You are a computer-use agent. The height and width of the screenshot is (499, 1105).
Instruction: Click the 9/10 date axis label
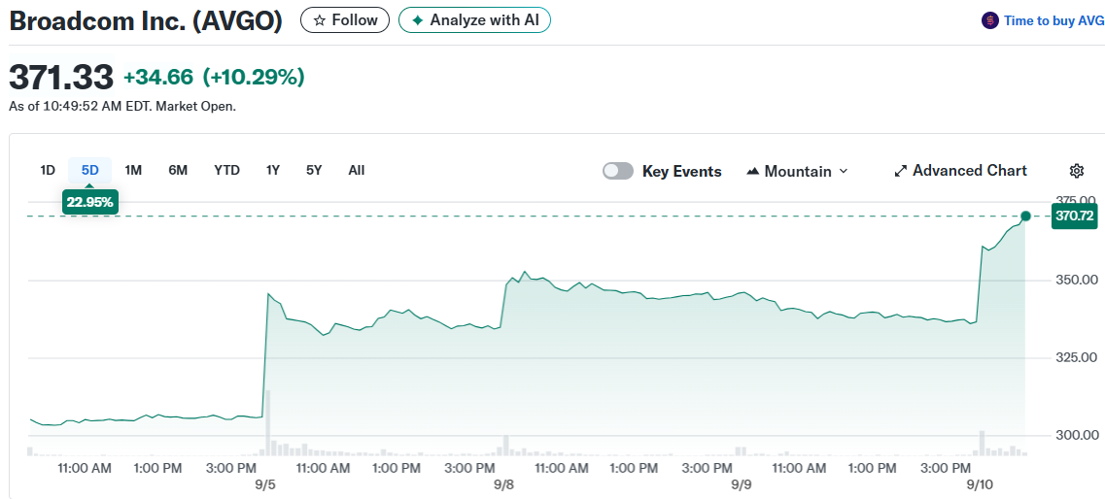click(981, 485)
